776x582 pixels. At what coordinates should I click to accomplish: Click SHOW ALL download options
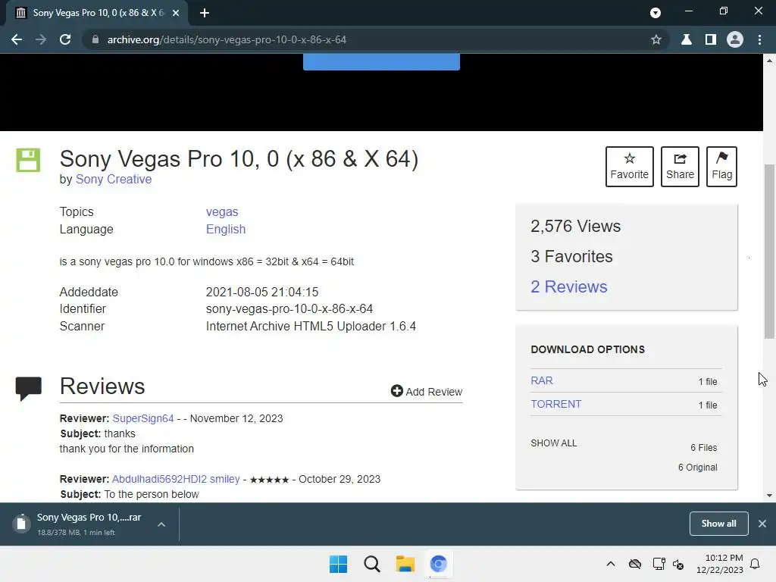pyautogui.click(x=553, y=443)
